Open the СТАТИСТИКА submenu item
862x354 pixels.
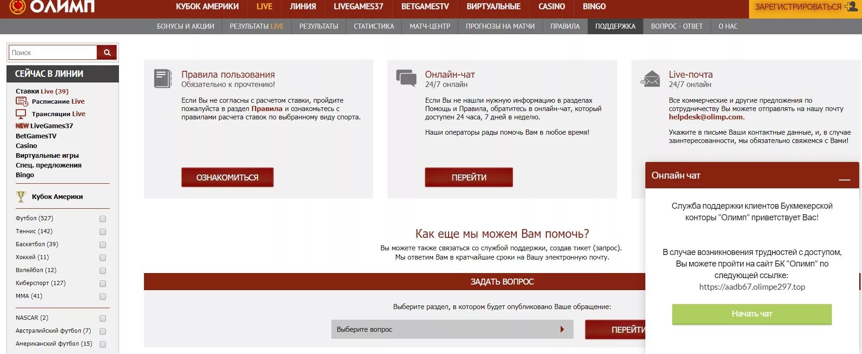pos(374,26)
